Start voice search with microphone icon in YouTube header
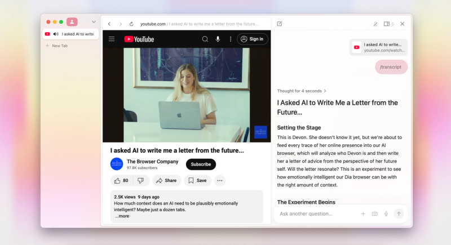This screenshot has width=451, height=245. point(218,39)
